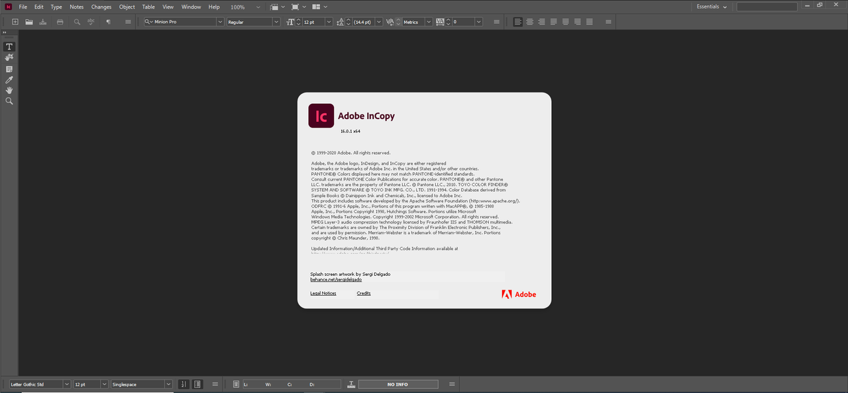Open the Changes menu
The height and width of the screenshot is (393, 848).
tap(101, 7)
